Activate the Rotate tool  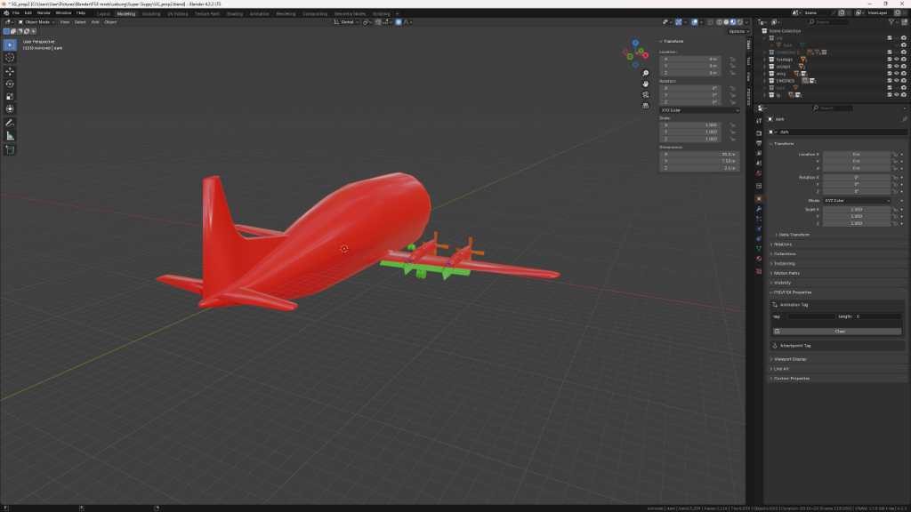[10, 84]
